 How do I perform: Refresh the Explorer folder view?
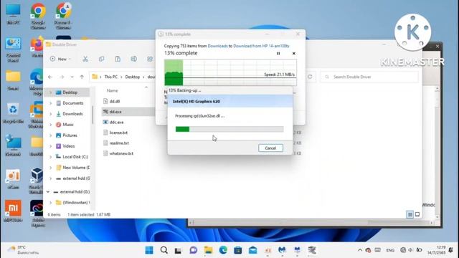point(310,77)
